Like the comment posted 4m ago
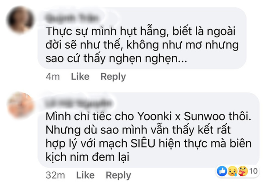268x187 pixels. (x=80, y=76)
